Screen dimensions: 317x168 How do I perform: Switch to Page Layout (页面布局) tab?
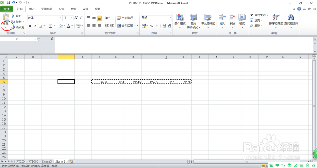click(x=47, y=9)
